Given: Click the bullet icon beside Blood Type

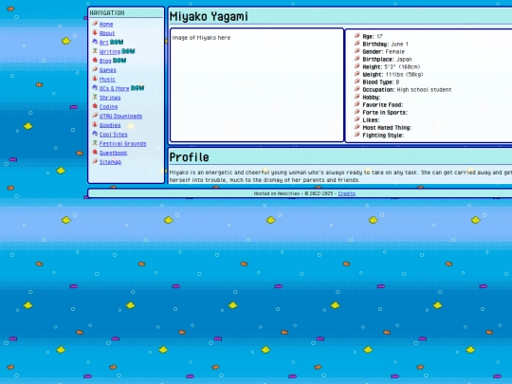Looking at the screenshot, I should coord(357,82).
